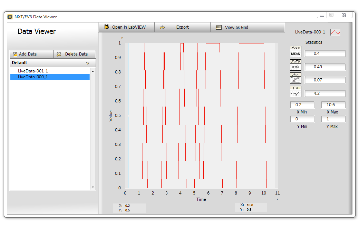This screenshot has width=359, height=229.
Task: Click the View as Grid icon
Action: point(219,27)
